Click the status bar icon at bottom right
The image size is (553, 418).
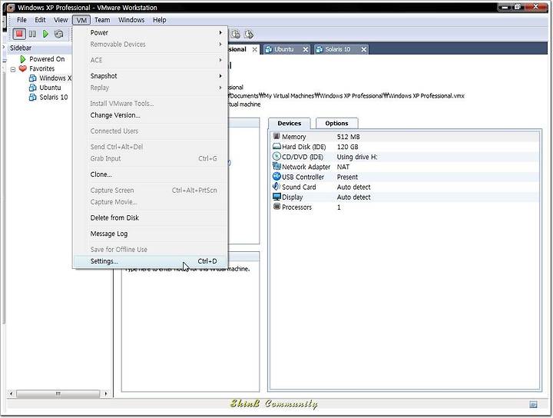(x=533, y=404)
